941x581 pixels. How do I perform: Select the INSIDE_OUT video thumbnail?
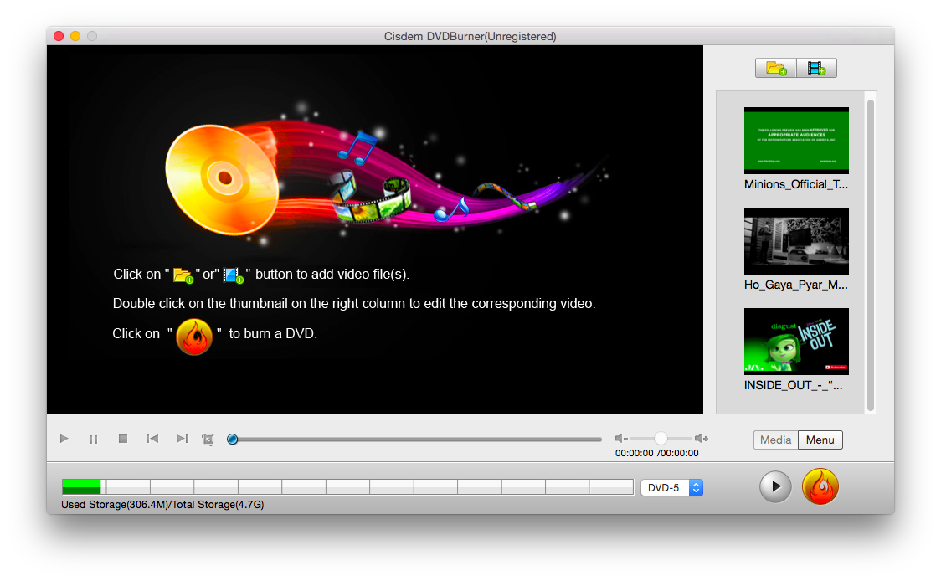point(796,342)
